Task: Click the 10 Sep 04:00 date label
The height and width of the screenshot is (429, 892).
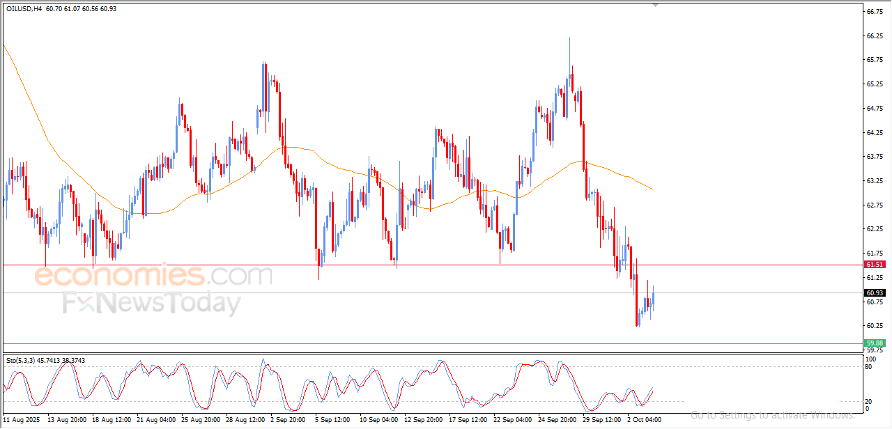Action: tap(378, 420)
